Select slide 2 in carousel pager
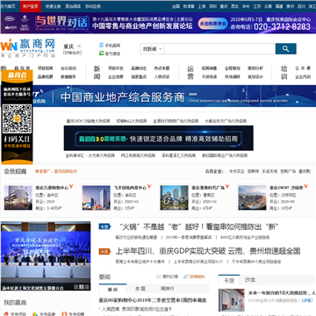Screen dimensions: 316x316 coord(82,287)
